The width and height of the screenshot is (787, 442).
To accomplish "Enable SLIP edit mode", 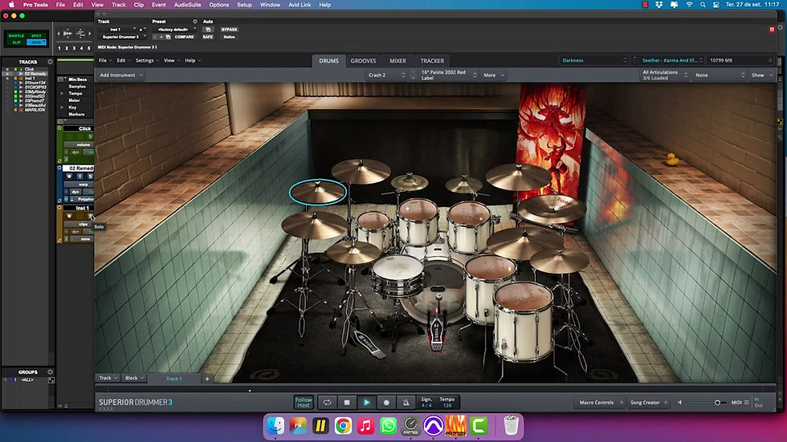I will click(x=16, y=43).
